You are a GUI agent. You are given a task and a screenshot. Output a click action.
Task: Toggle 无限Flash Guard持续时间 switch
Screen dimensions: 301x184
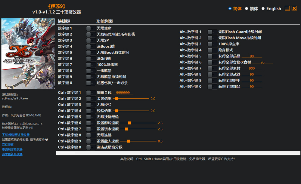(x=212, y=32)
